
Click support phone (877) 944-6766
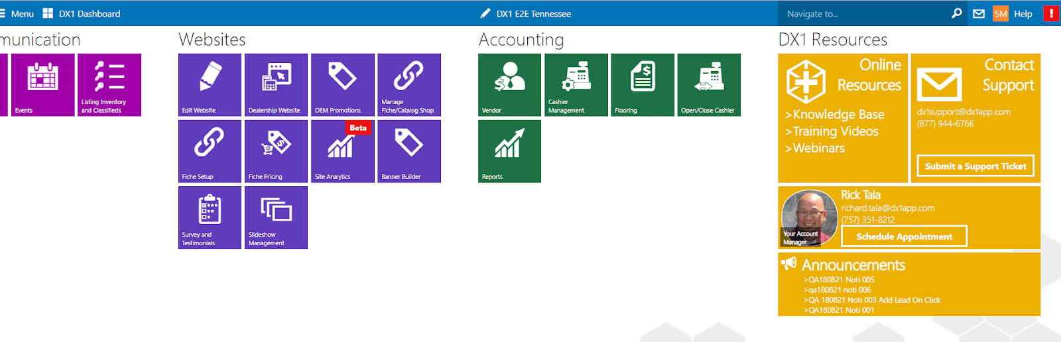click(946, 123)
